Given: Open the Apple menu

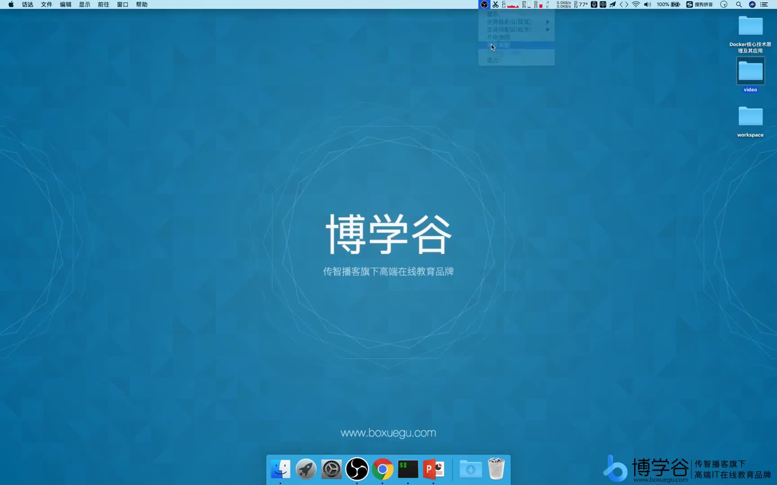Looking at the screenshot, I should click(x=11, y=4).
